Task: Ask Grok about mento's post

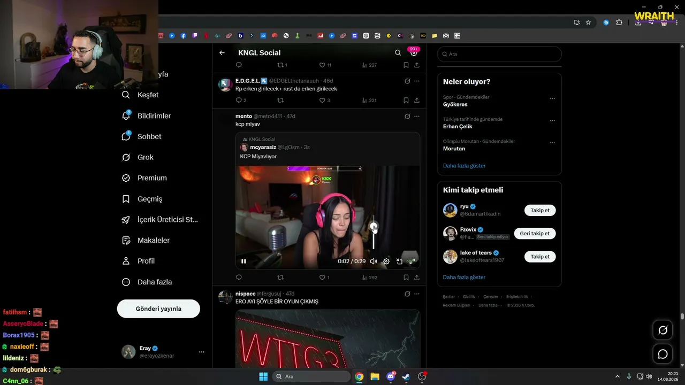Action: (x=407, y=117)
